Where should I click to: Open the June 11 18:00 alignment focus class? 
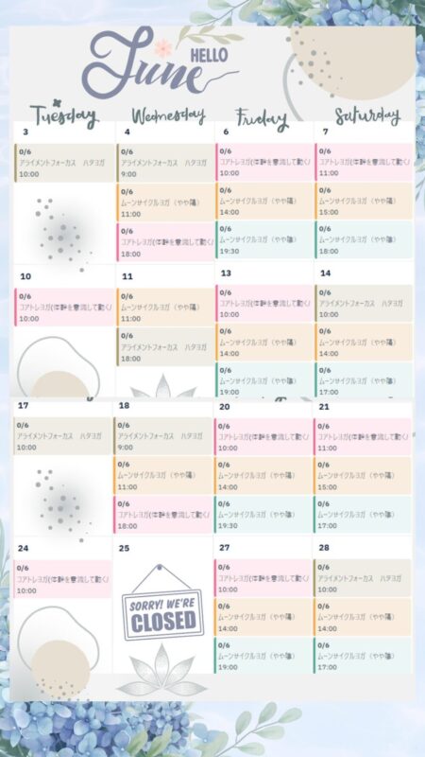[x=165, y=346]
